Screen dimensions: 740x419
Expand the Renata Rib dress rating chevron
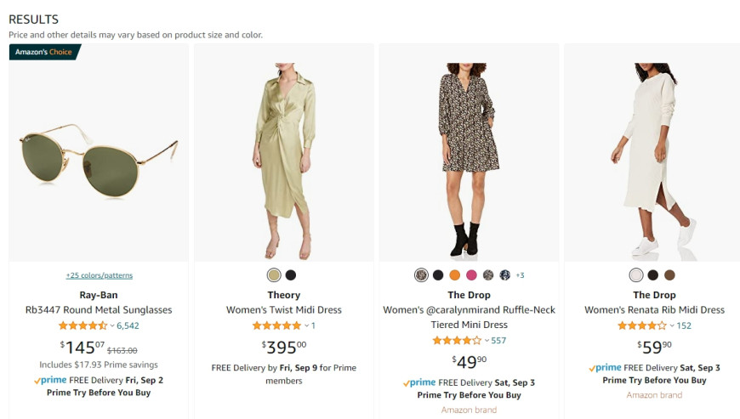[672, 326]
